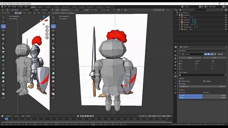Image resolution: width=228 pixels, height=128 pixels.
Task: Select the Loop Cut tool in right viewport
Action: [x=53, y=65]
